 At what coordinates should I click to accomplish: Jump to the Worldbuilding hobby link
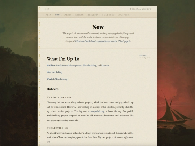pyautogui.click(x=90, y=65)
